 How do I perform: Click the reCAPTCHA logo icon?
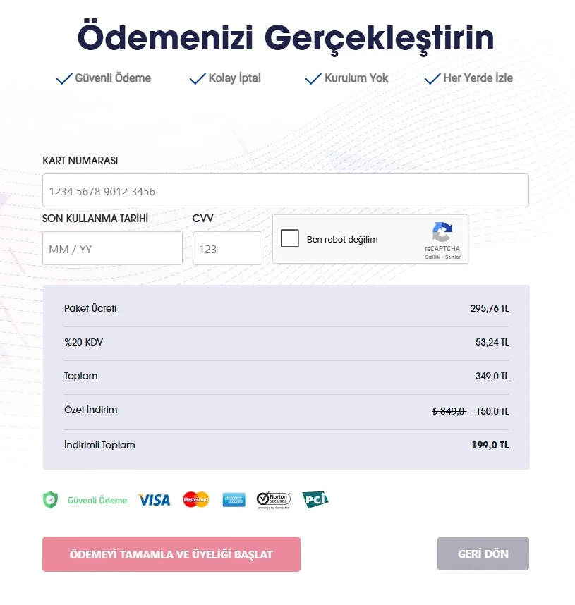(x=442, y=232)
